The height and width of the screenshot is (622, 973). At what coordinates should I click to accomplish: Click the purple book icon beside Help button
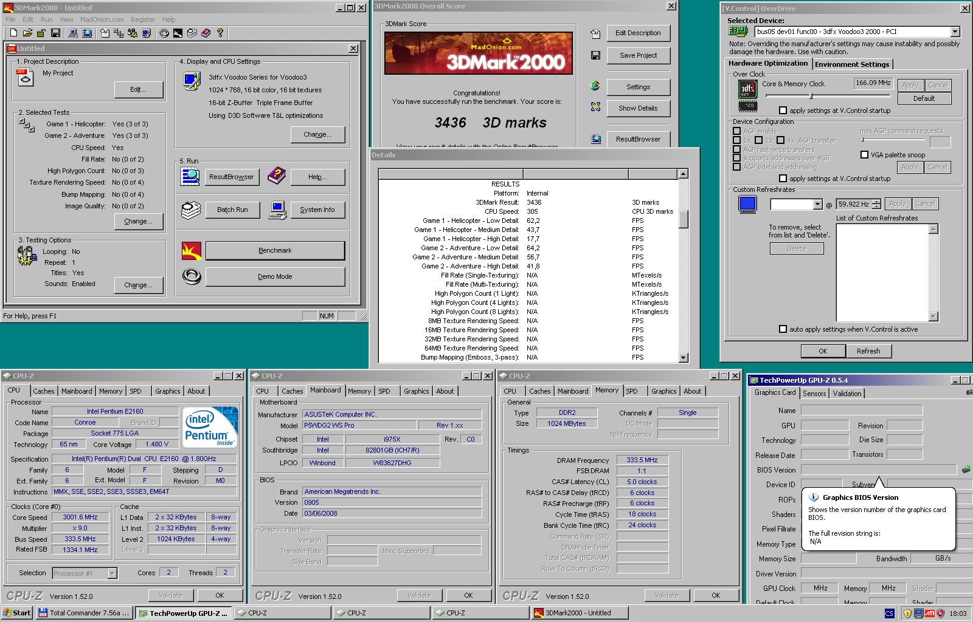277,176
